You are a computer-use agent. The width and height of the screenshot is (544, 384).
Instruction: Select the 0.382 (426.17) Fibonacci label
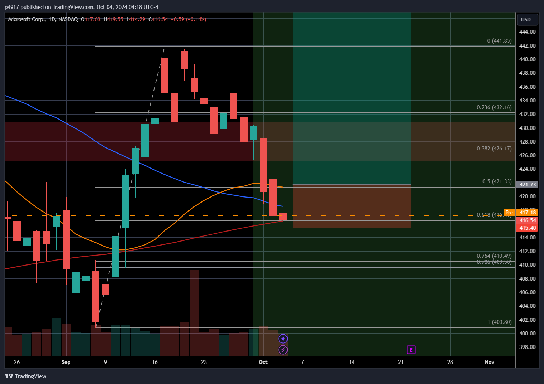(x=494, y=149)
